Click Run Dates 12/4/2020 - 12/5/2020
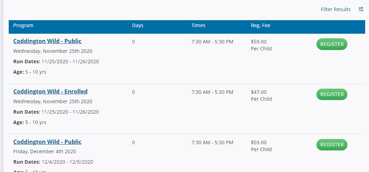The height and width of the screenshot is (172, 369). coord(53,162)
